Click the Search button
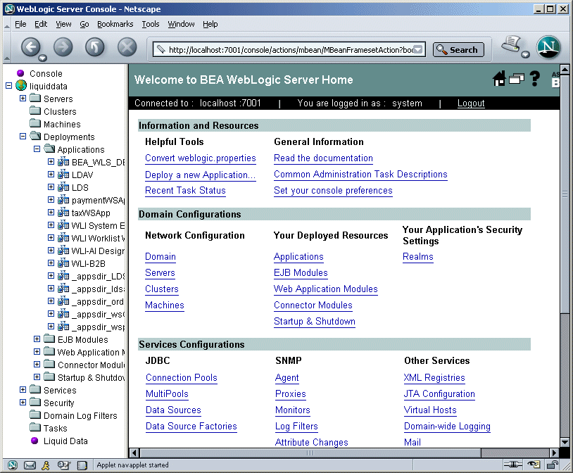The height and width of the screenshot is (473, 573). point(458,50)
